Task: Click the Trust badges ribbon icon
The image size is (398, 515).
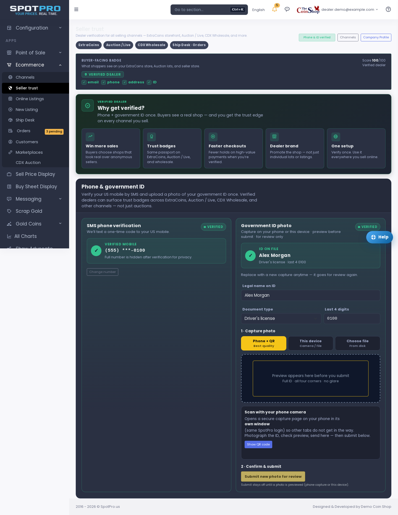Action: (151, 137)
